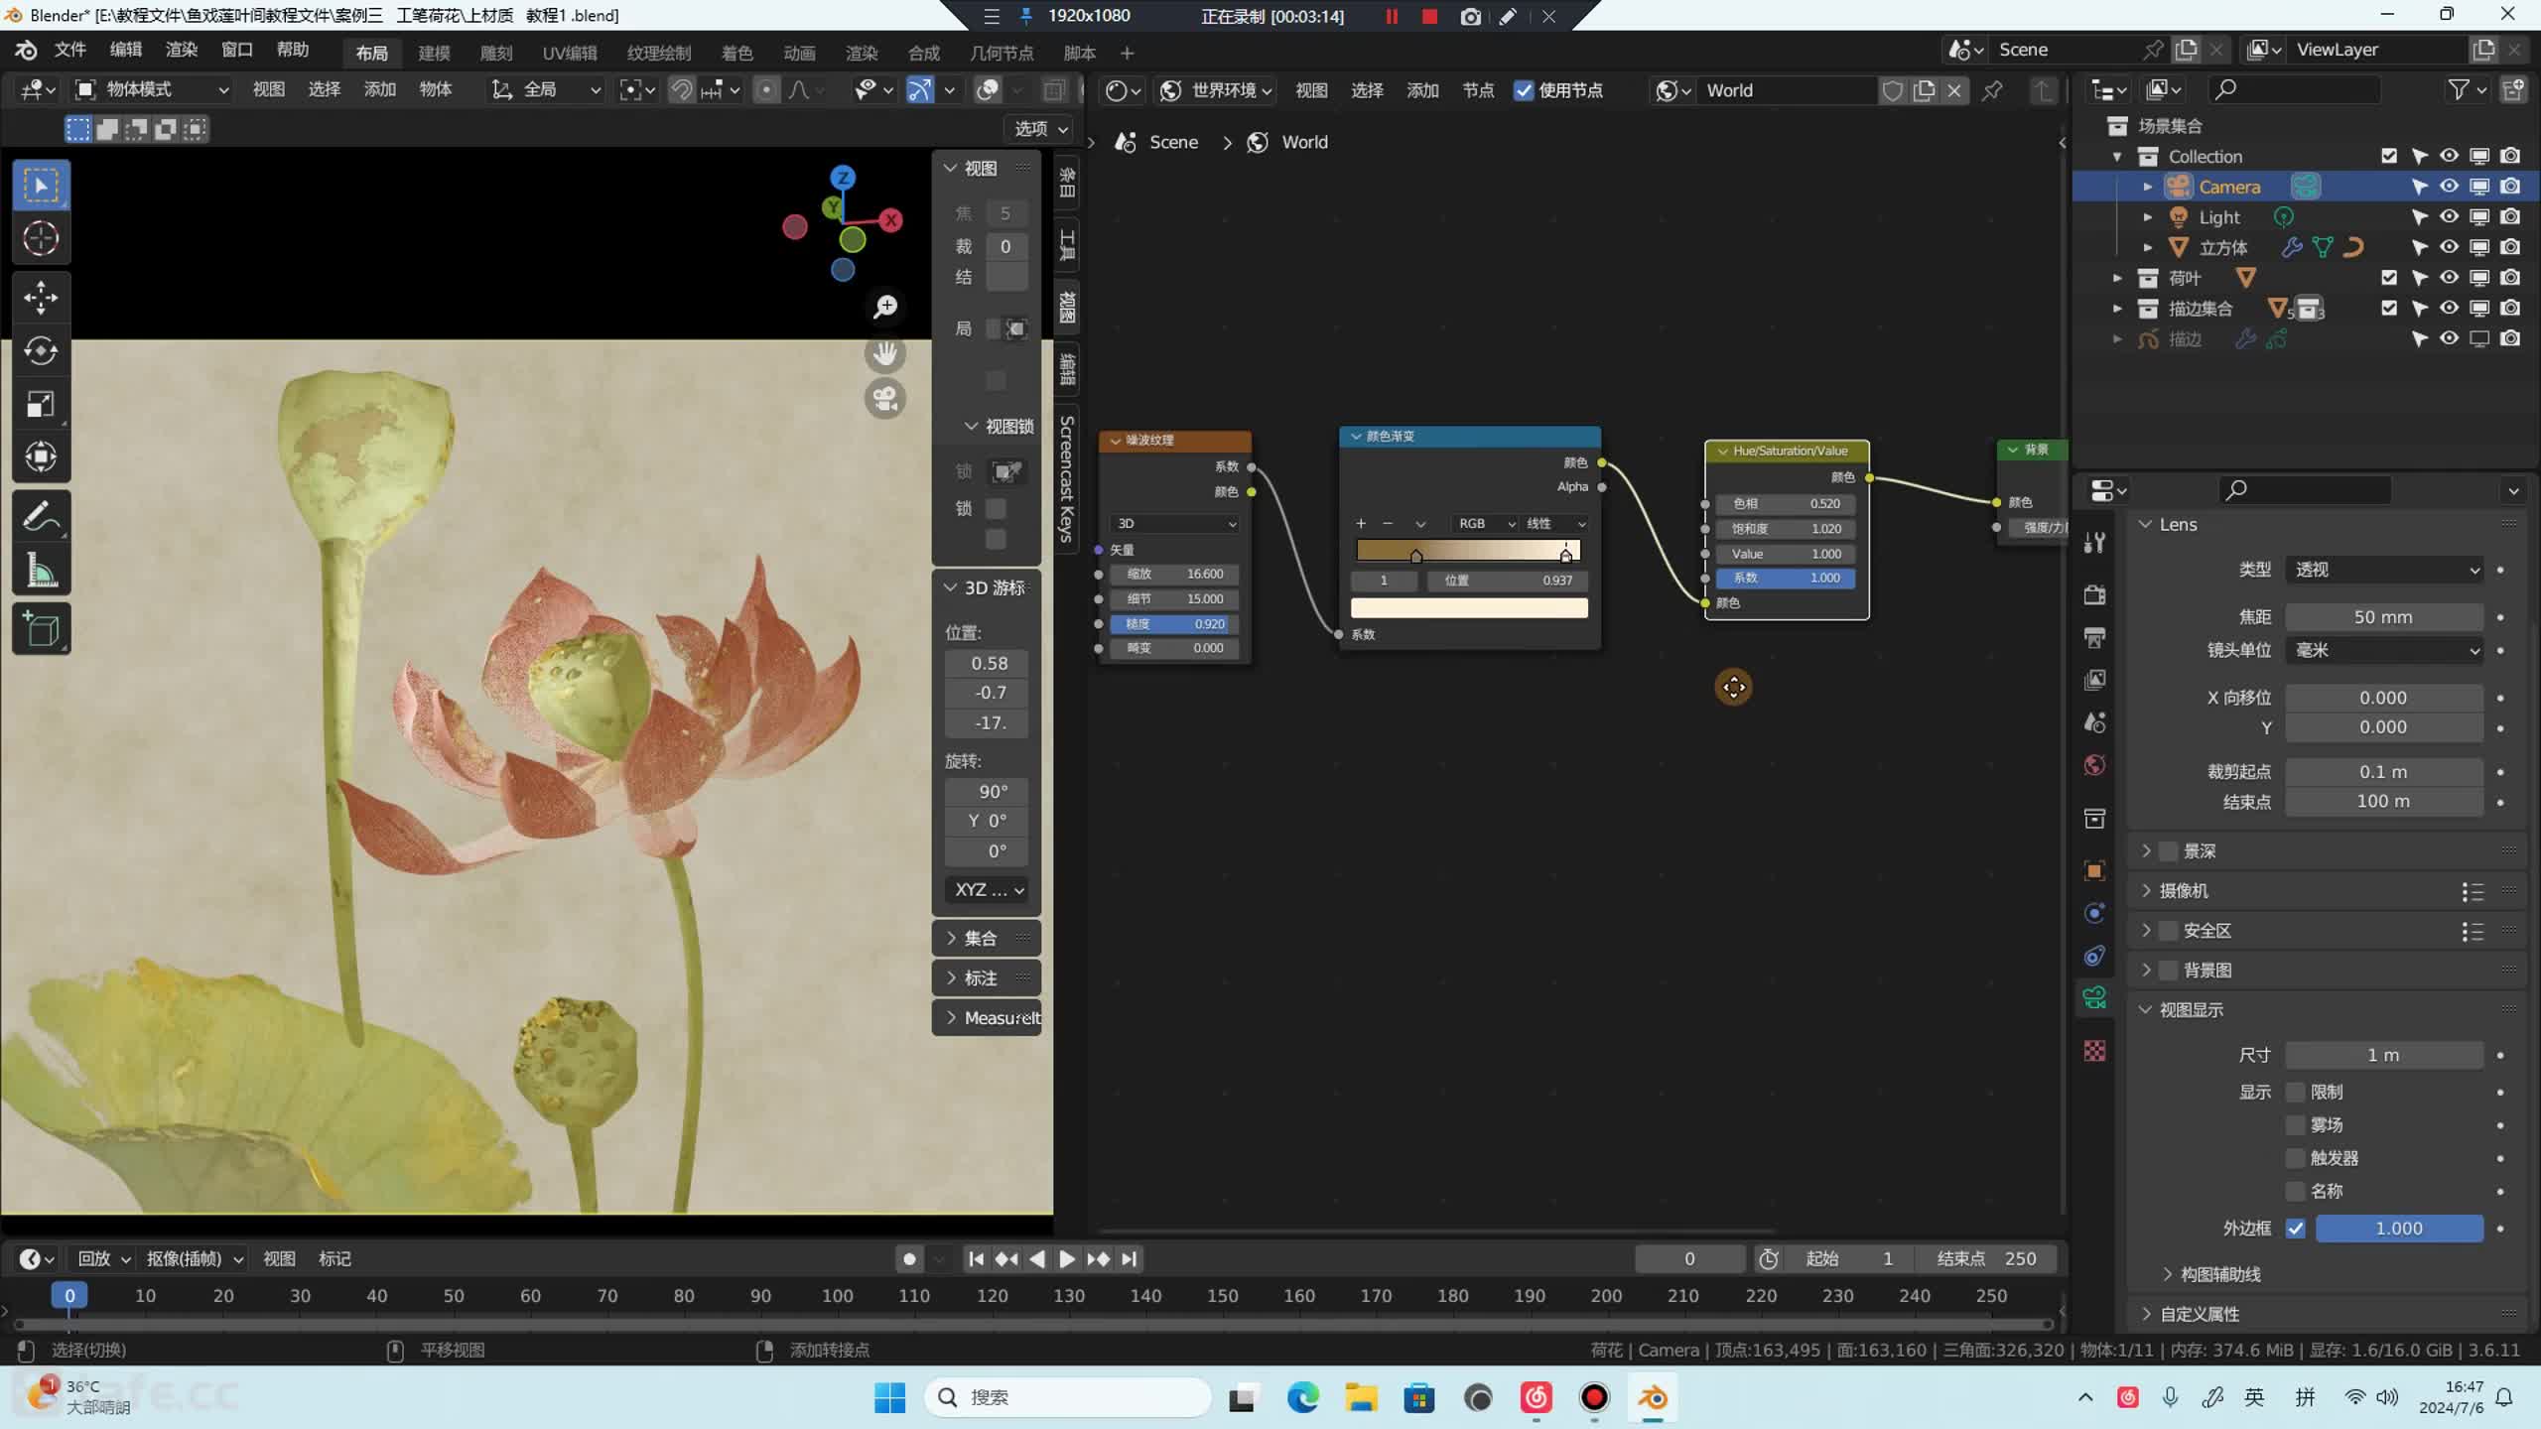2541x1429 pixels.
Task: Click the focal length 50 mm field
Action: click(x=2384, y=617)
